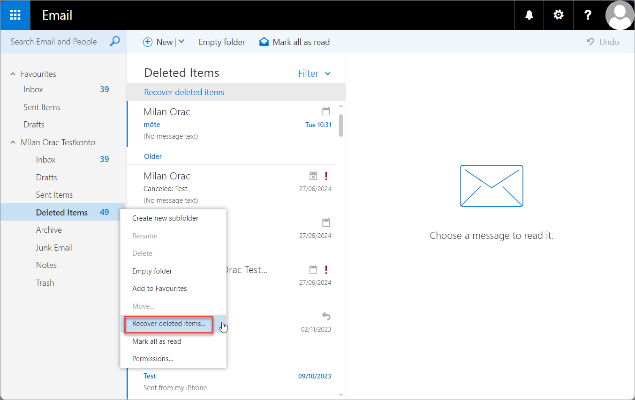
Task: Collapse the Milan Orac Testkonto tree
Action: click(x=13, y=142)
